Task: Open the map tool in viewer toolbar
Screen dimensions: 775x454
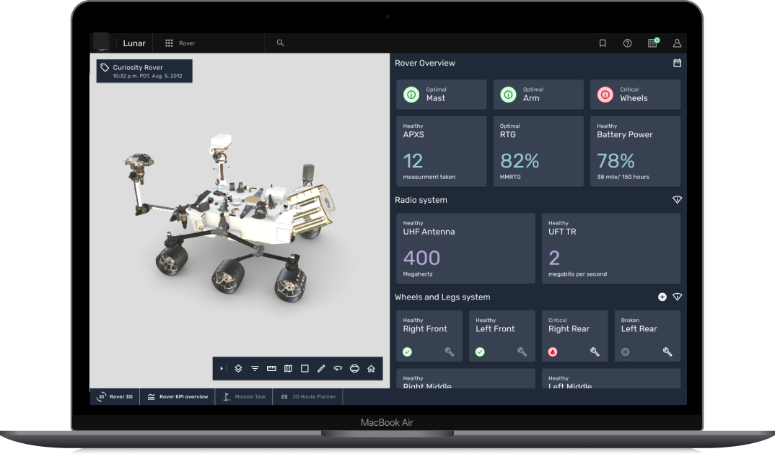Action: 288,368
